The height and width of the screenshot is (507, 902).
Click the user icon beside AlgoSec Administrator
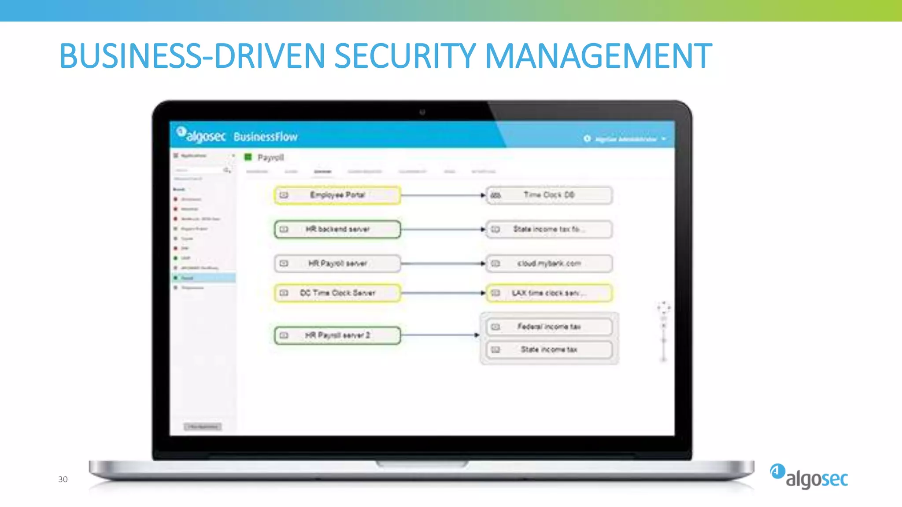tap(587, 139)
